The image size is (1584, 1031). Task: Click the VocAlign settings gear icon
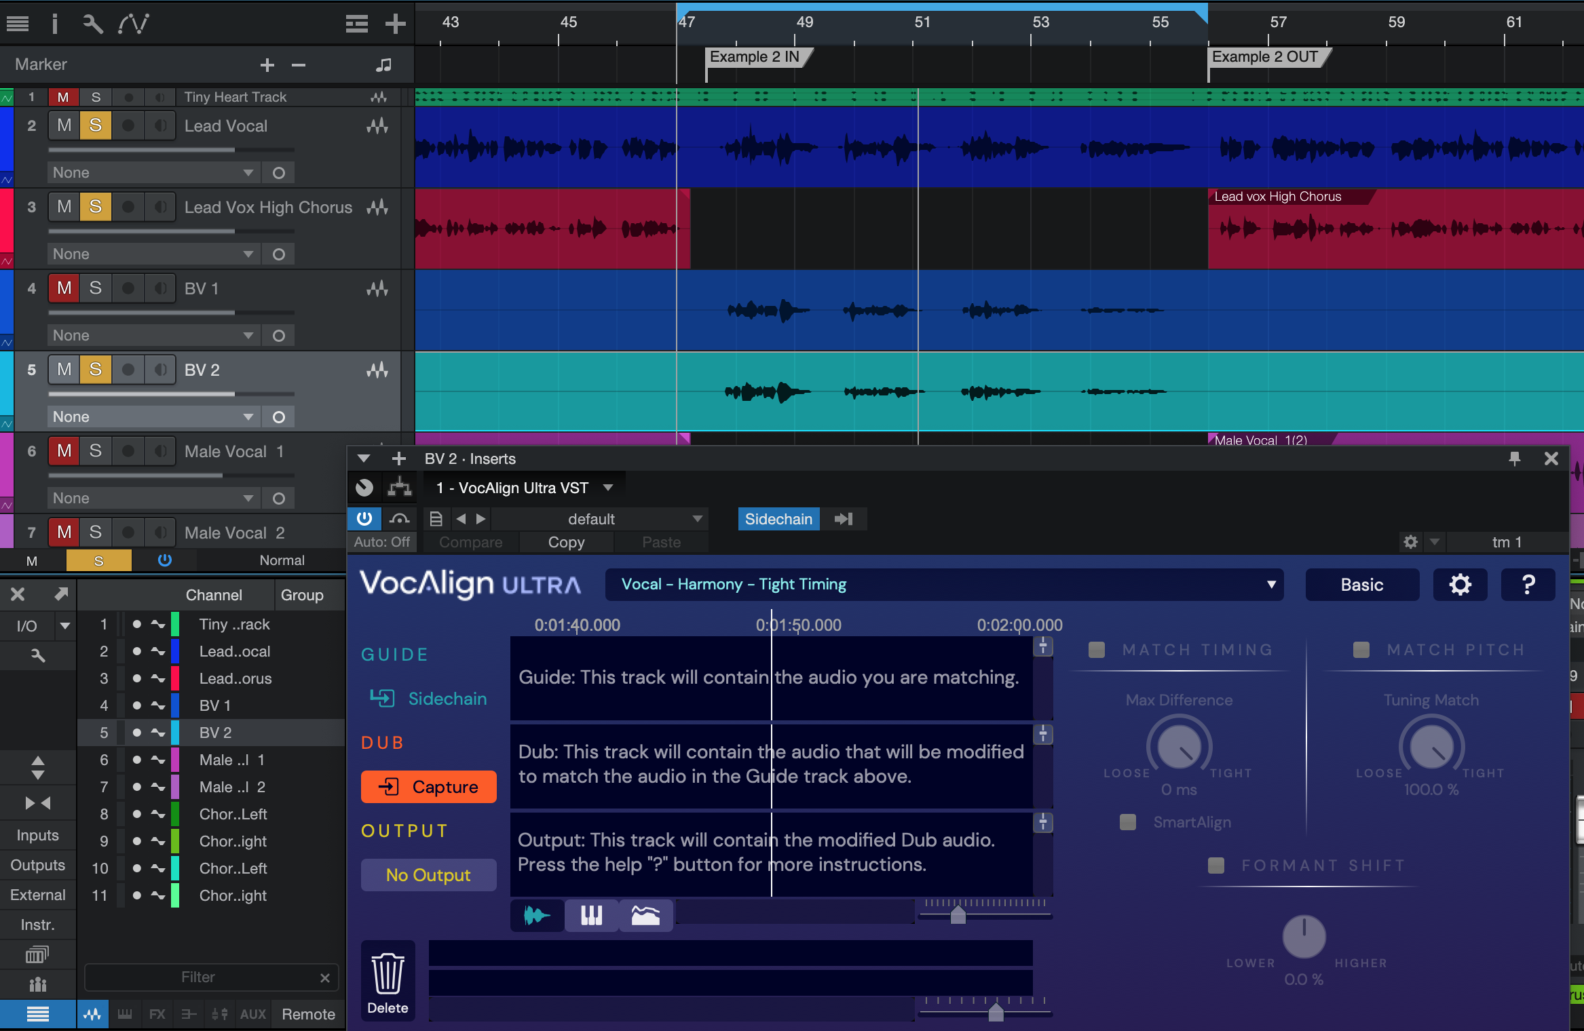(1460, 585)
